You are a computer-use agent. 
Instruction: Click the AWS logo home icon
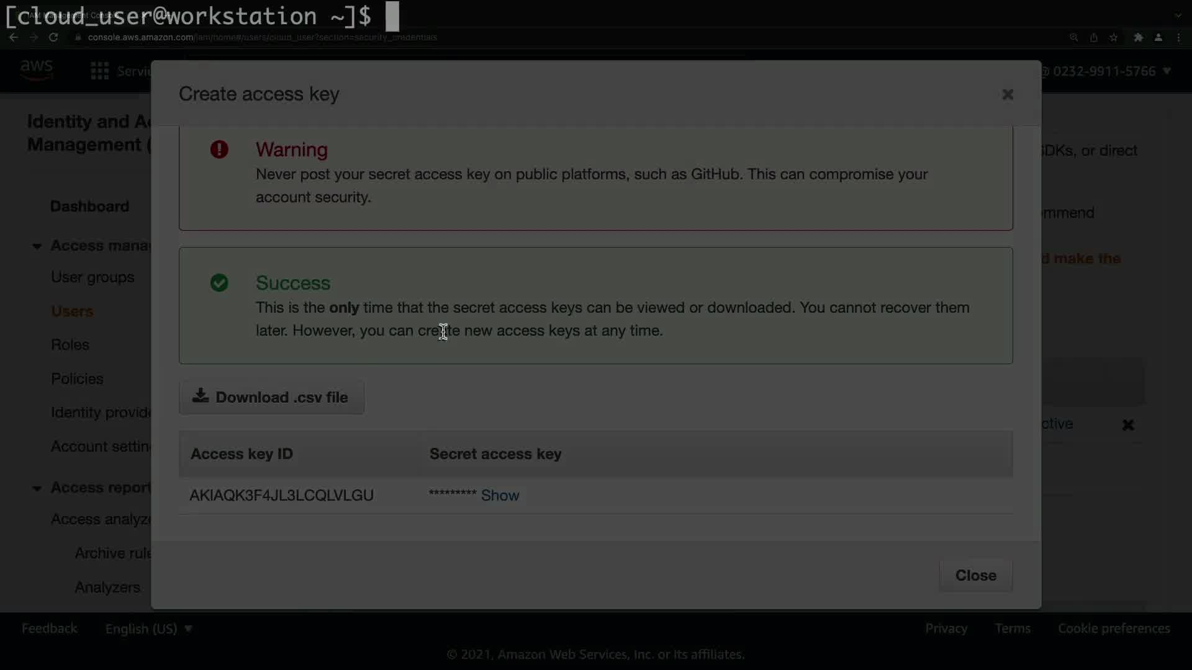(37, 70)
